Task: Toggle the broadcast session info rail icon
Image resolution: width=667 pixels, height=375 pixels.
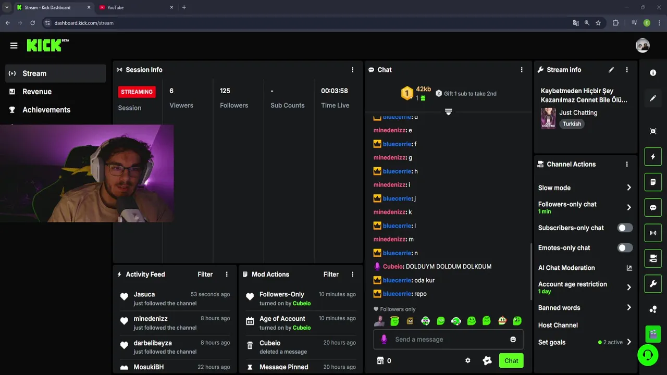Action: pyautogui.click(x=653, y=233)
